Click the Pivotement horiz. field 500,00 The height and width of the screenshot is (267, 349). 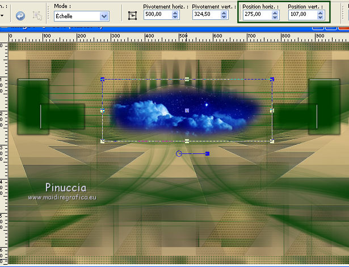158,15
